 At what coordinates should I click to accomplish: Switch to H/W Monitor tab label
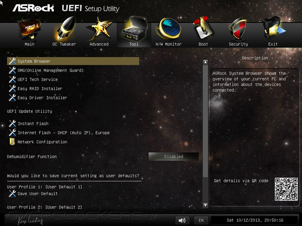tap(168, 44)
